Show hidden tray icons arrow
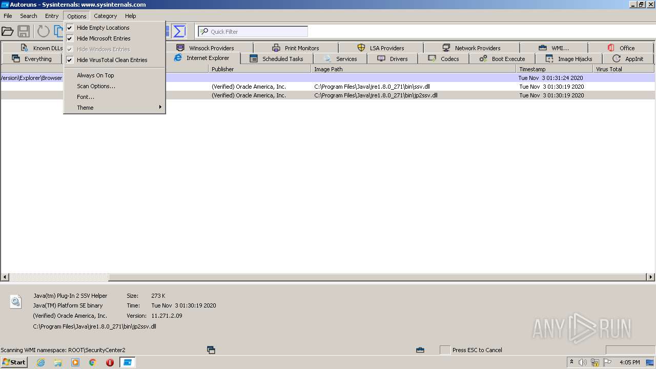 [x=571, y=362]
